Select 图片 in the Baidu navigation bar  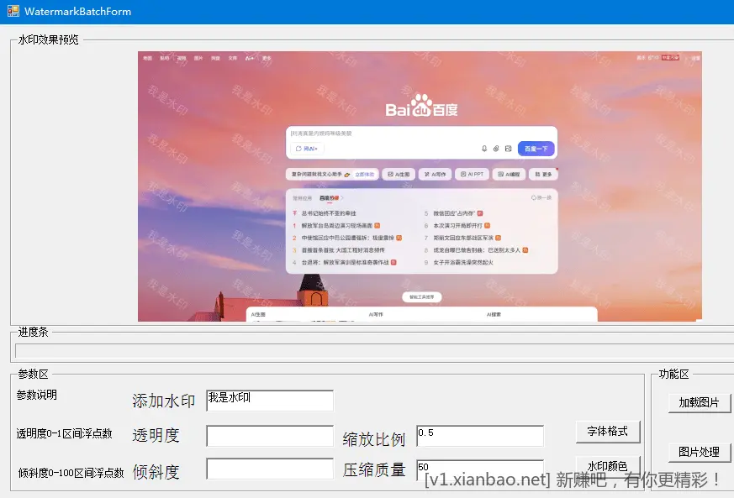[200, 57]
